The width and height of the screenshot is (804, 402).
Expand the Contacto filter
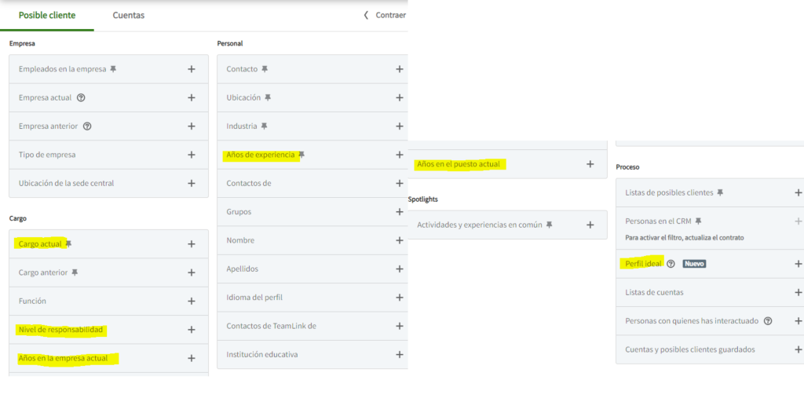pos(400,69)
